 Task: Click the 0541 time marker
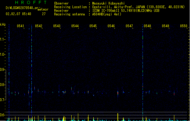(21, 26)
